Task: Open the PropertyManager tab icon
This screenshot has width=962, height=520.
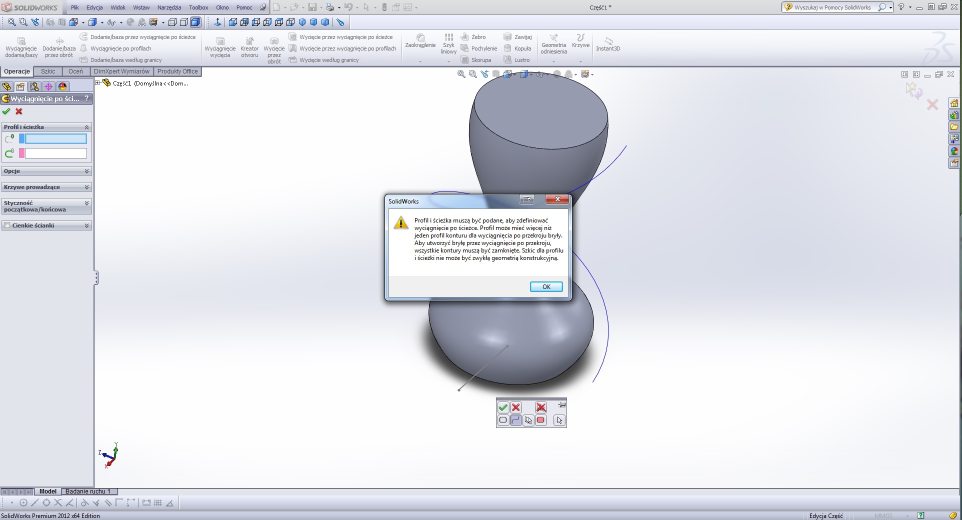Action: [20, 86]
